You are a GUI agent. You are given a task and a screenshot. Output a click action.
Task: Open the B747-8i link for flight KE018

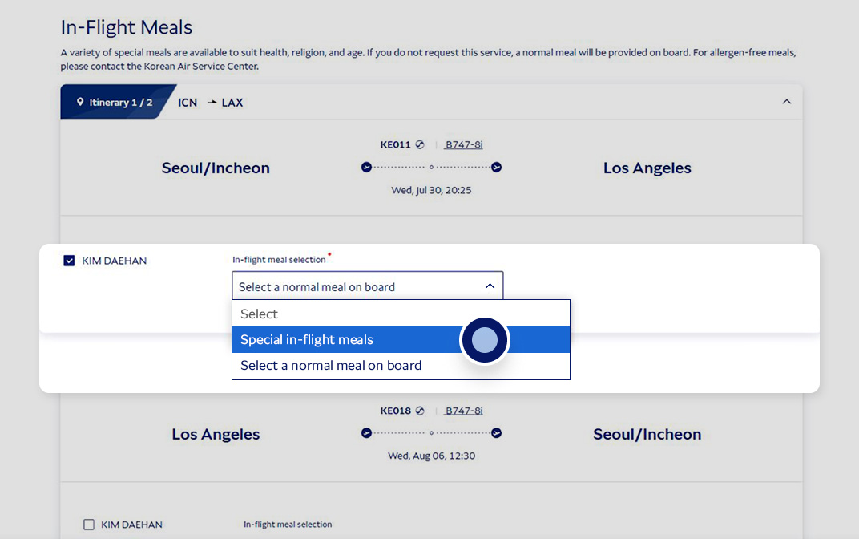pyautogui.click(x=463, y=410)
